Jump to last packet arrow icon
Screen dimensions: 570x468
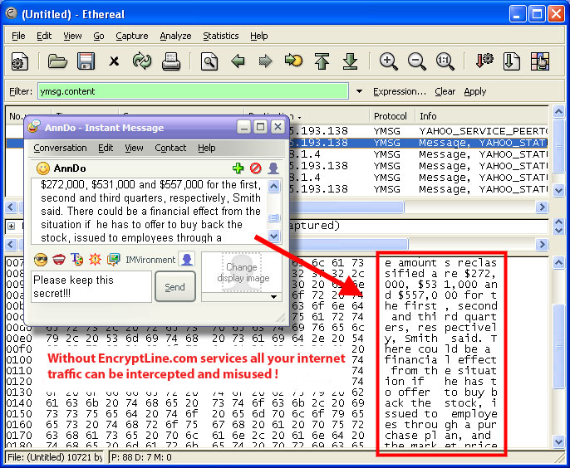pos(350,61)
